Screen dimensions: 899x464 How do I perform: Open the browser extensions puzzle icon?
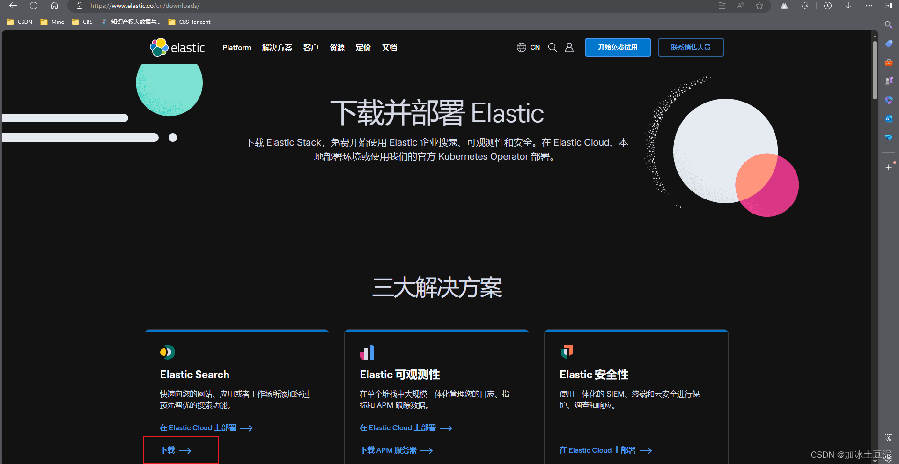pyautogui.click(x=805, y=6)
